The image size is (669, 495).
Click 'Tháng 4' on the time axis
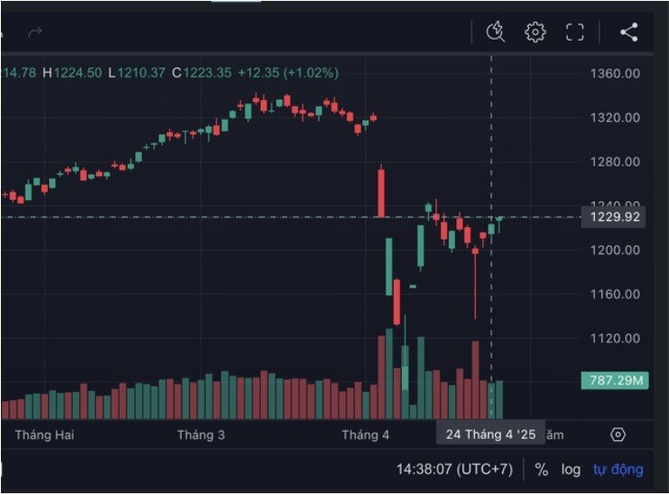point(366,435)
